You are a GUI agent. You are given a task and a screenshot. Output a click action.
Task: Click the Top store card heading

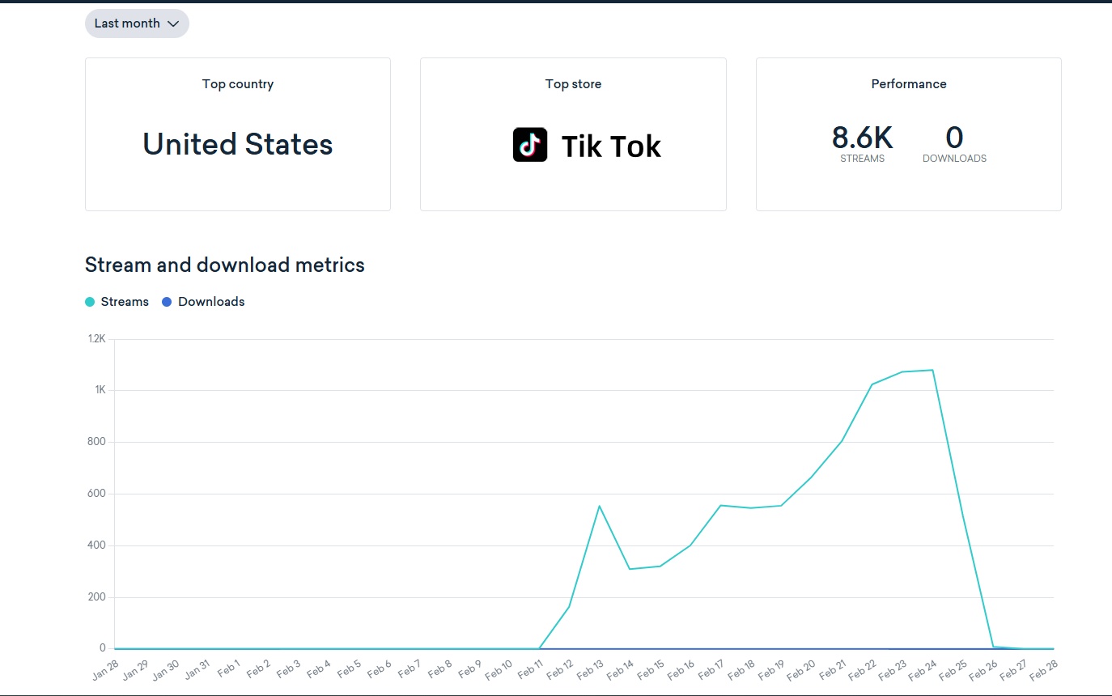[573, 84]
